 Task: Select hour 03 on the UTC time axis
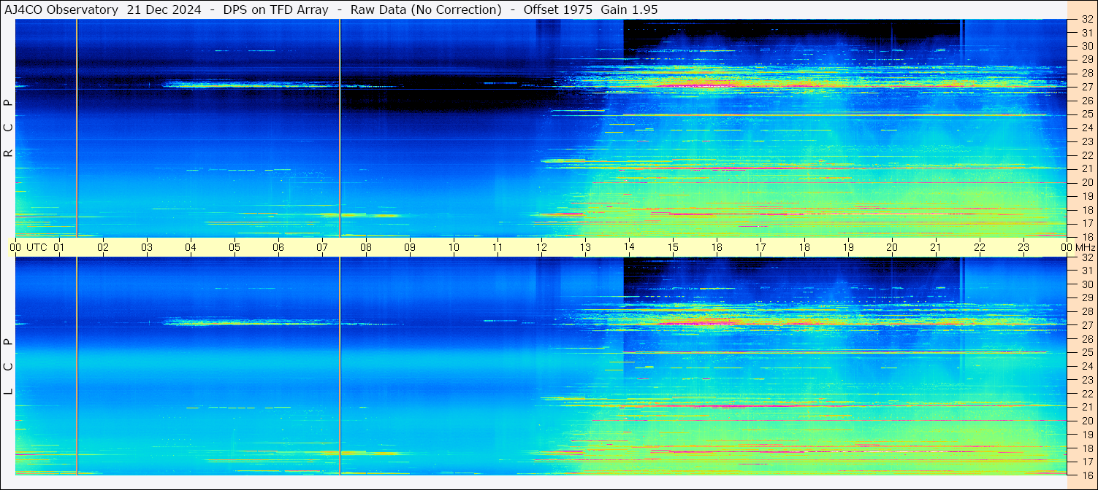147,247
